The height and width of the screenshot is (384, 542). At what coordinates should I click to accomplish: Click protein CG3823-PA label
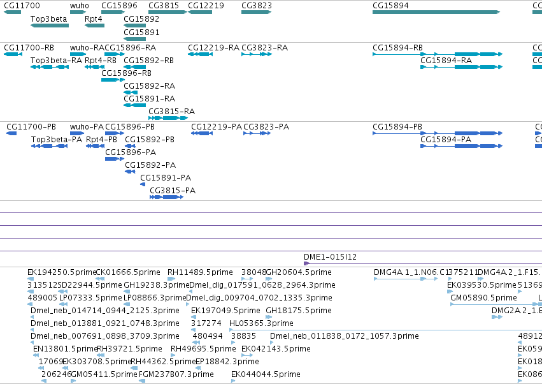click(266, 127)
